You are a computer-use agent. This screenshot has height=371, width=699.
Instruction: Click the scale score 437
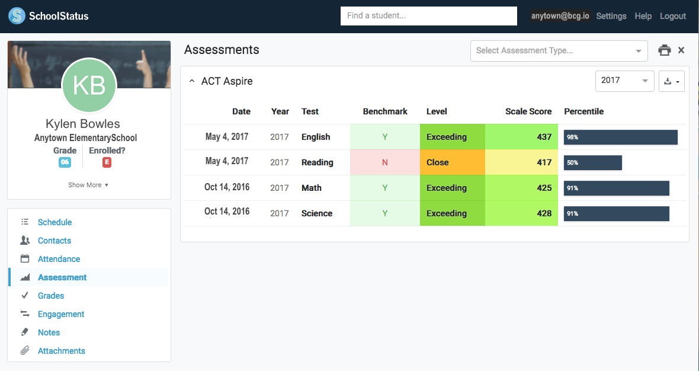(x=544, y=137)
